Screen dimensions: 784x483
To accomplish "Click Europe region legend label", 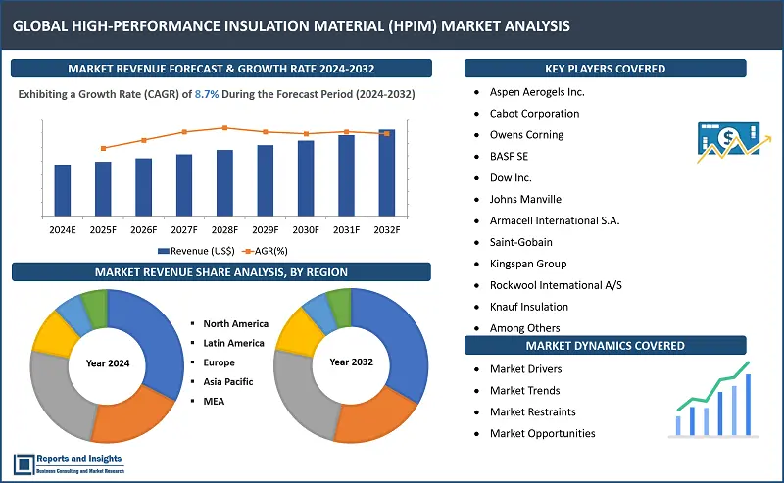I will (x=219, y=362).
